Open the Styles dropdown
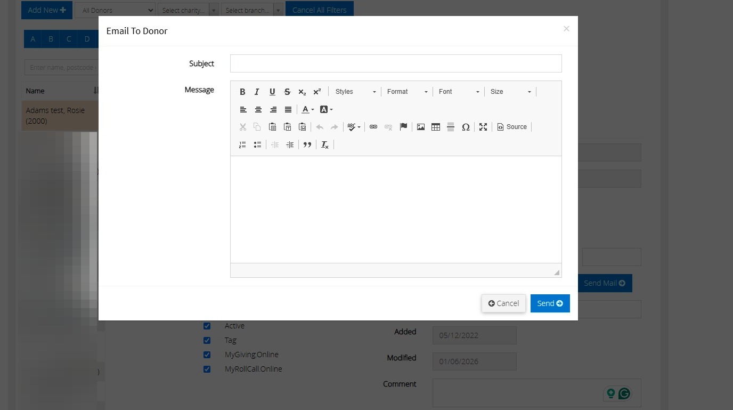The image size is (733, 410). tap(355, 92)
